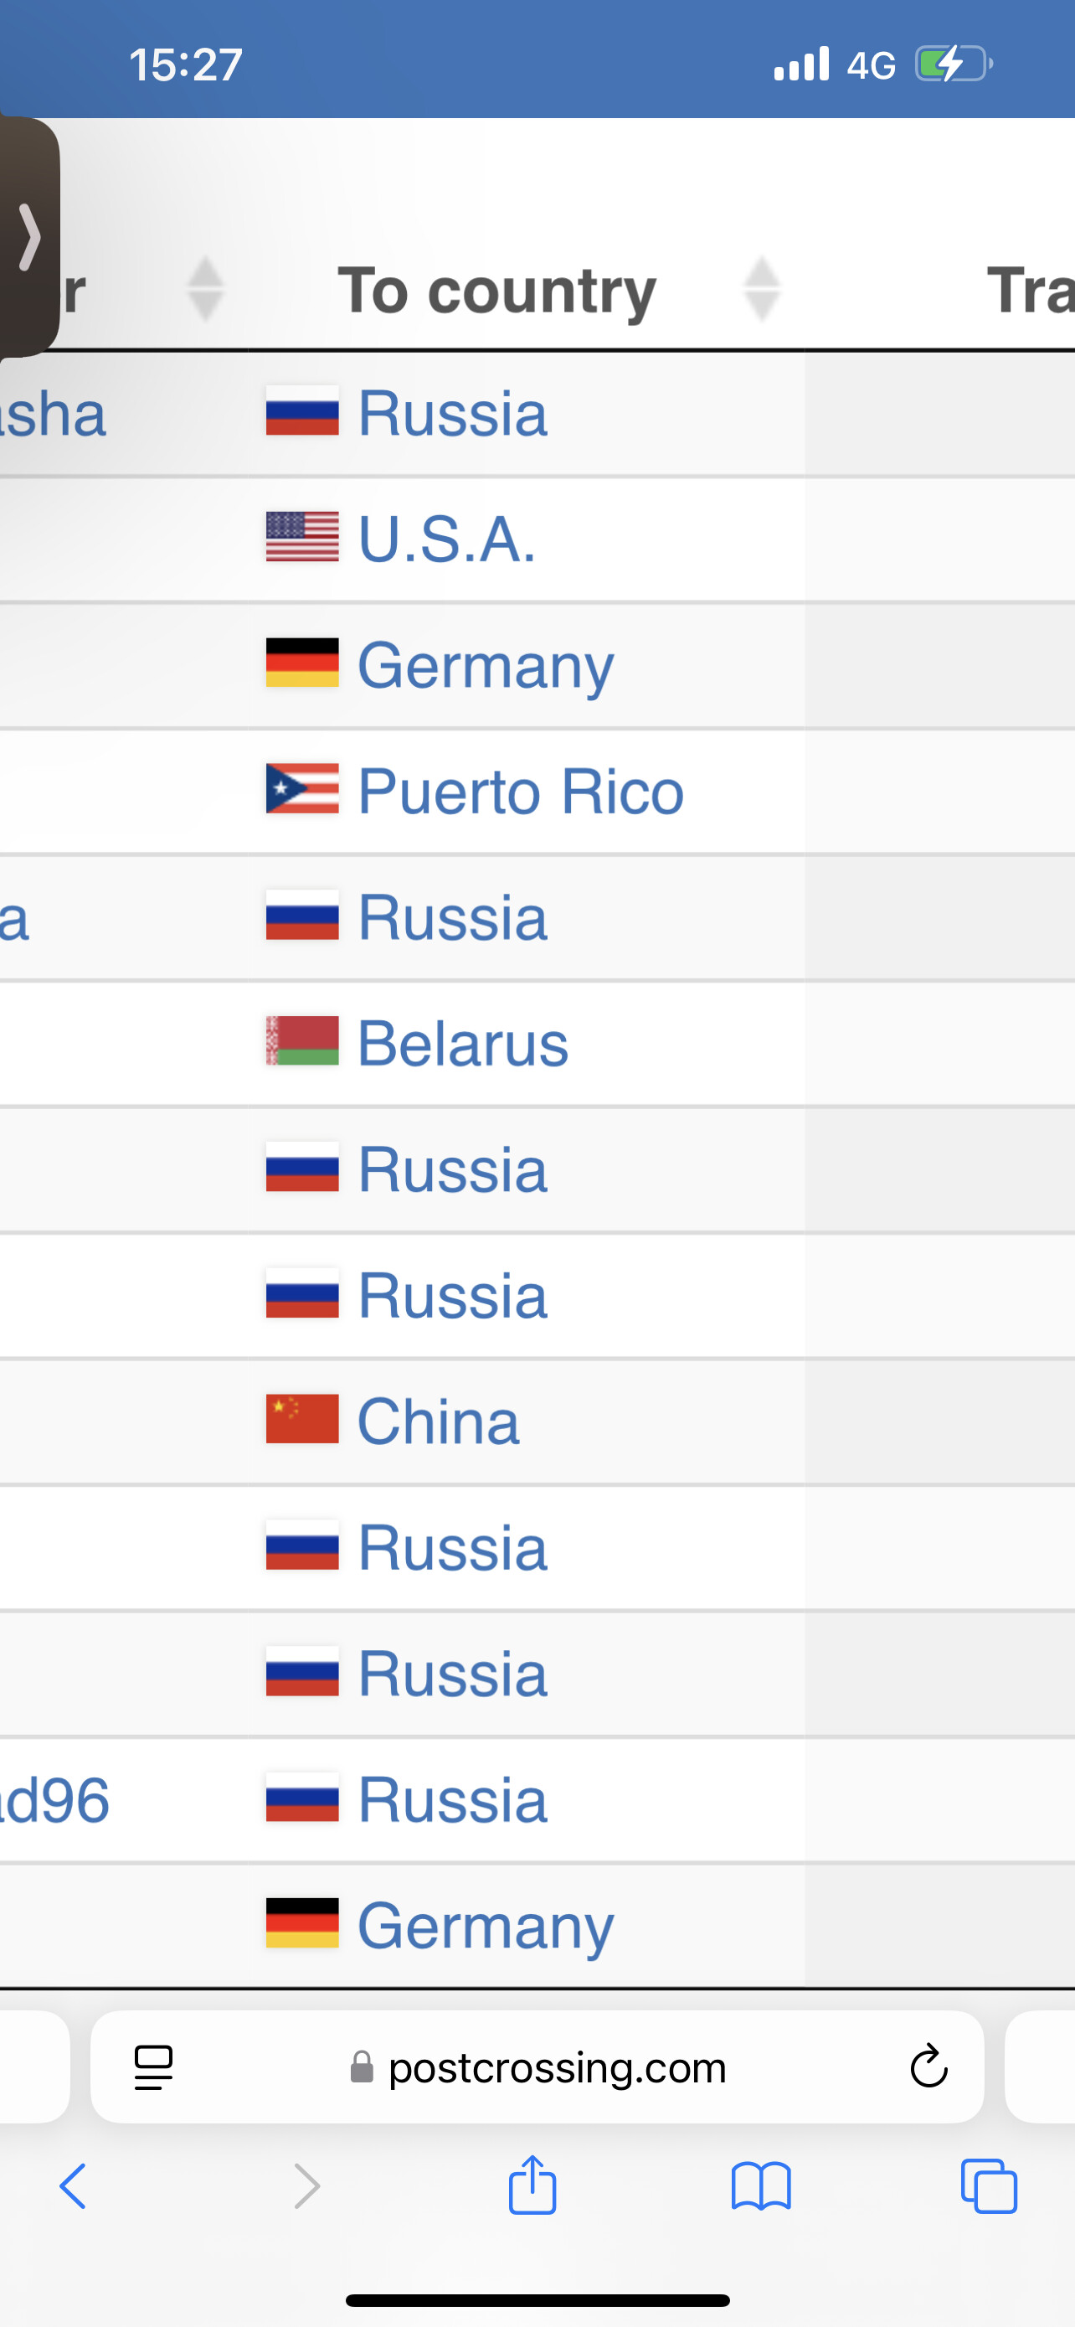The width and height of the screenshot is (1075, 2327).
Task: Sort the partially hidden left column
Action: coord(205,289)
